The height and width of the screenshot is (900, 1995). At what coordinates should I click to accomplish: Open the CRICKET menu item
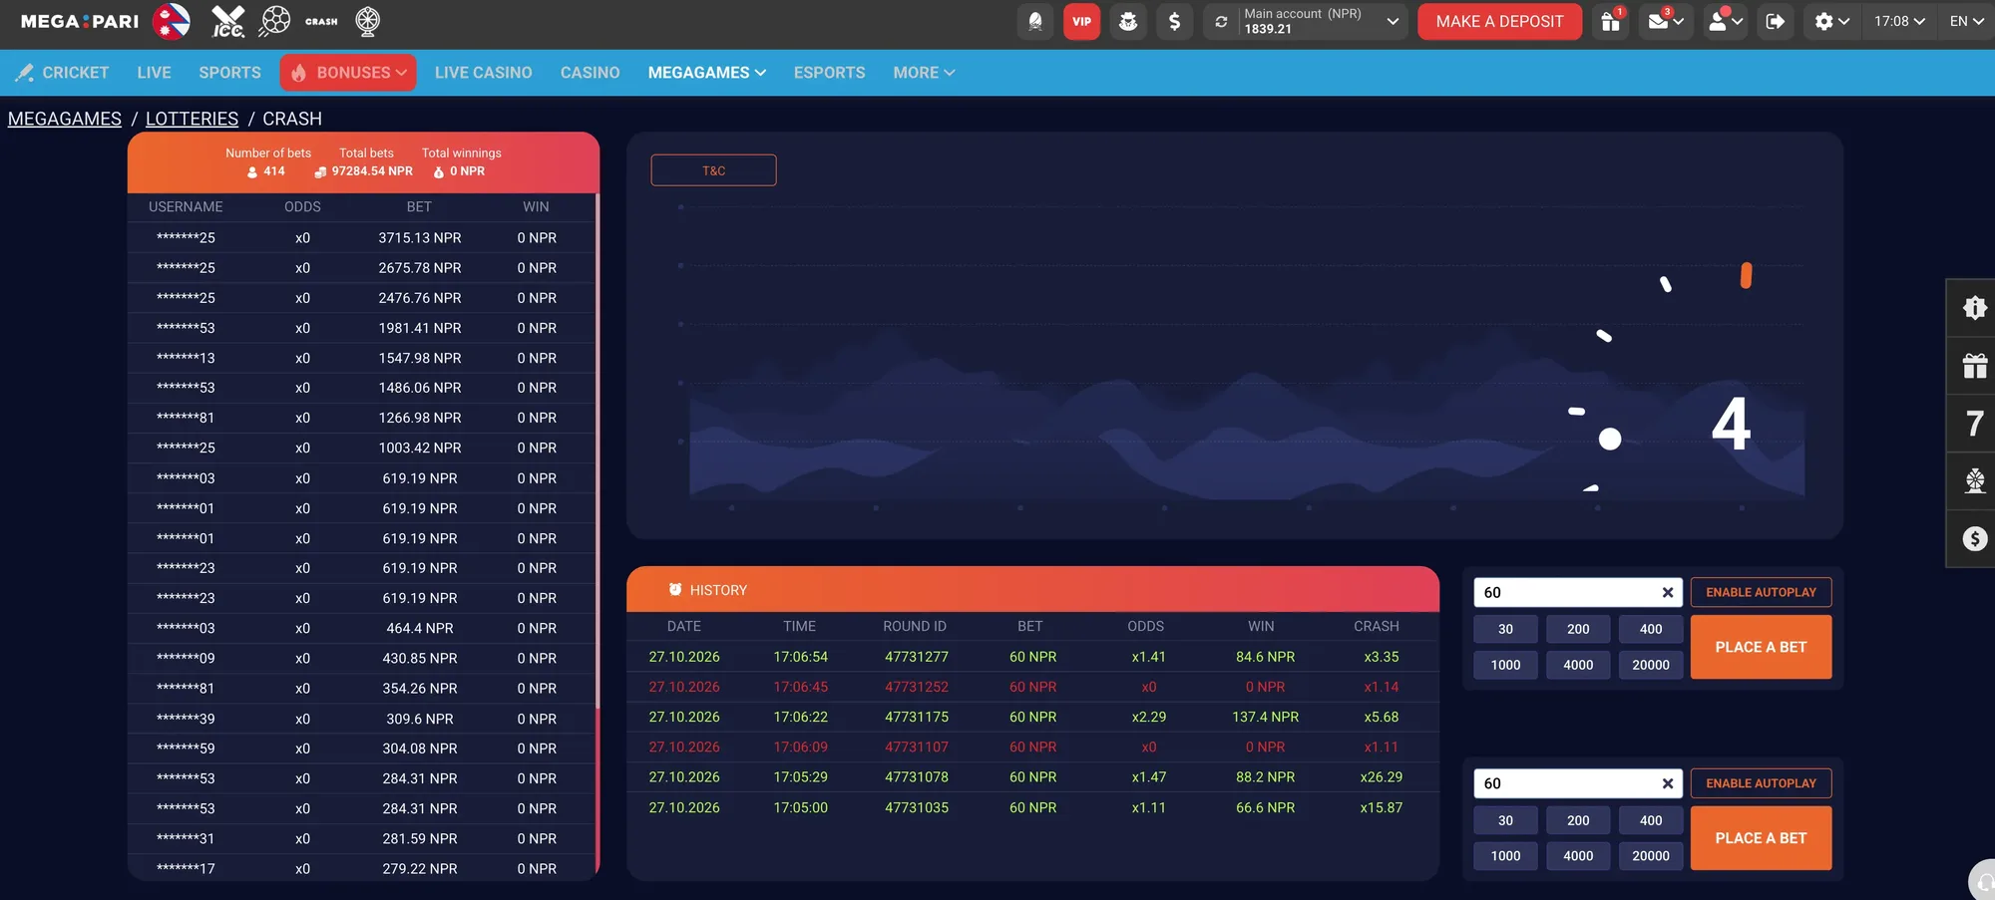pos(62,73)
